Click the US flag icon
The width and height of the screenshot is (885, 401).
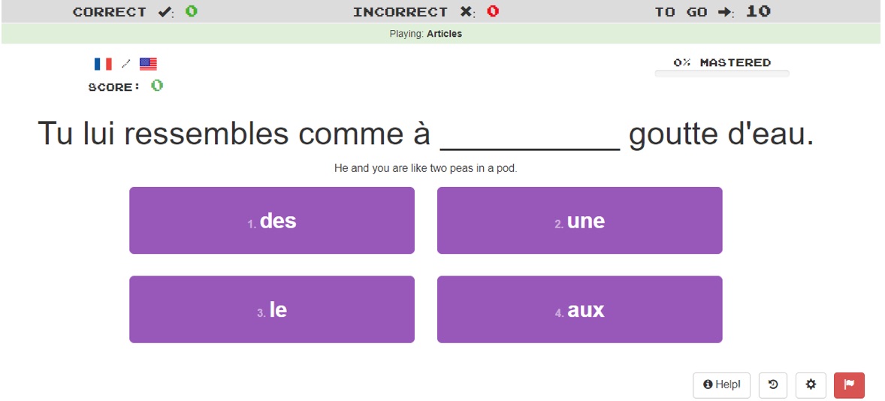tap(148, 64)
